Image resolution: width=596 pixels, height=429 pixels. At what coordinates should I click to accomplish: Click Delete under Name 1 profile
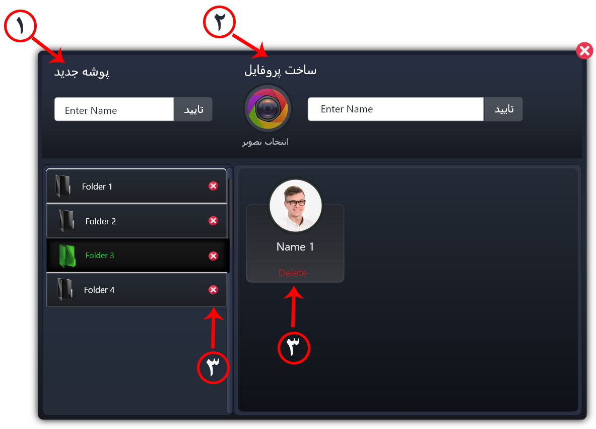(x=293, y=273)
